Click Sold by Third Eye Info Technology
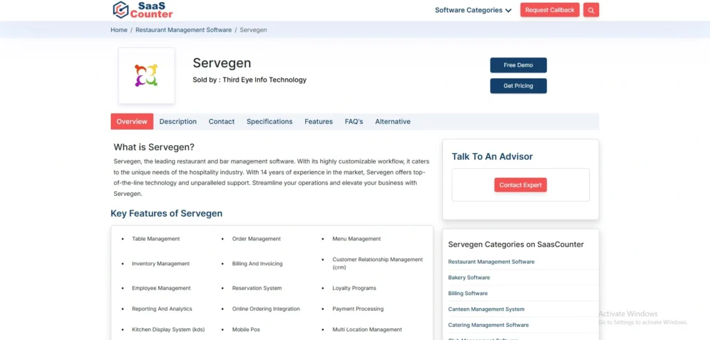The image size is (710, 340). (x=250, y=80)
